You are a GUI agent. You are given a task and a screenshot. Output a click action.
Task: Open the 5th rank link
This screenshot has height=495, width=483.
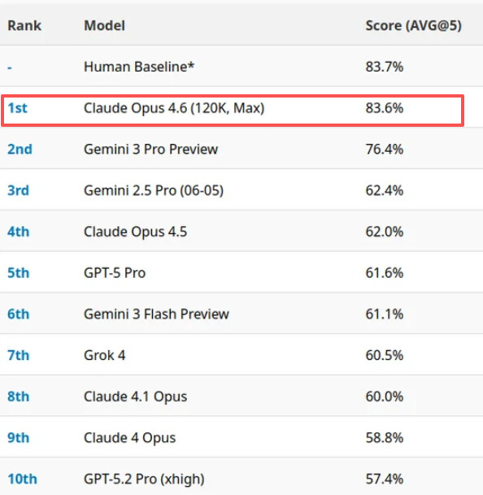[x=19, y=273]
